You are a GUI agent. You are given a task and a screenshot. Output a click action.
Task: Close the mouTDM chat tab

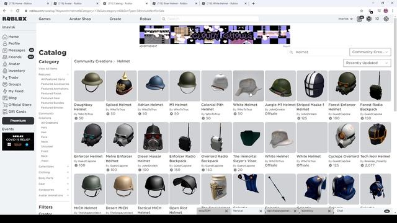[226, 211]
